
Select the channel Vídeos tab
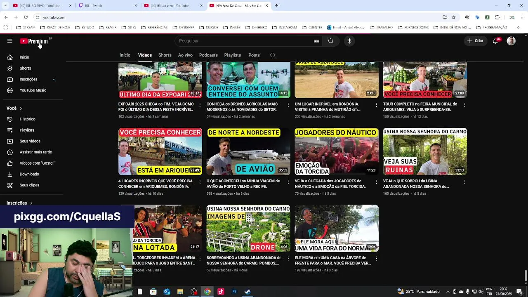(145, 55)
